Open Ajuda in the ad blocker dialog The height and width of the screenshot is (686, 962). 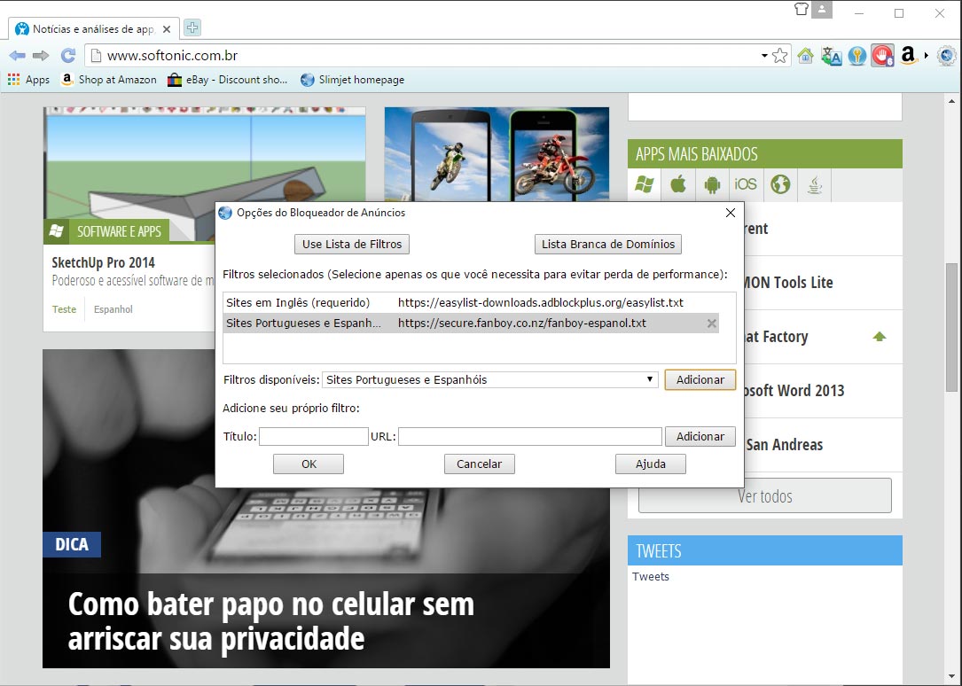tap(650, 464)
